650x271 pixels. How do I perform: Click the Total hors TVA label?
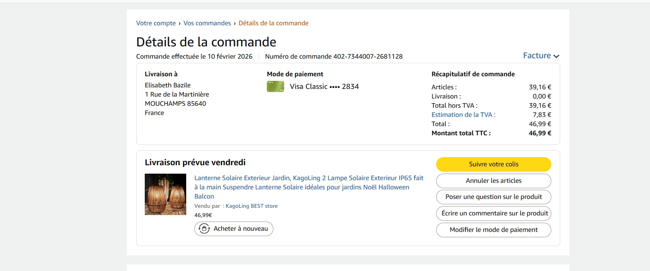click(x=455, y=105)
